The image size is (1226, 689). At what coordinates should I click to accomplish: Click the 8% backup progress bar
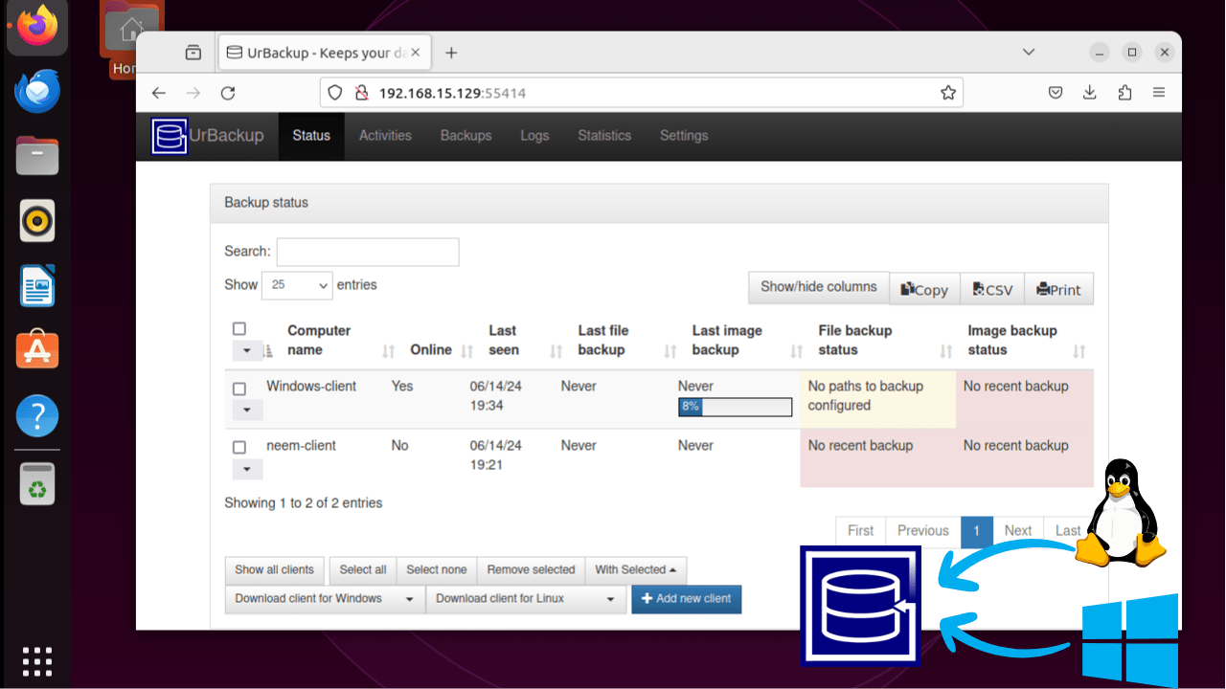(x=734, y=407)
